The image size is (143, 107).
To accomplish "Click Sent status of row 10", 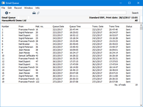I will [x=128, y=56].
